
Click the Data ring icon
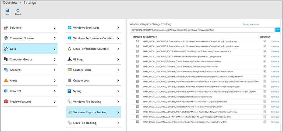pos(6,49)
